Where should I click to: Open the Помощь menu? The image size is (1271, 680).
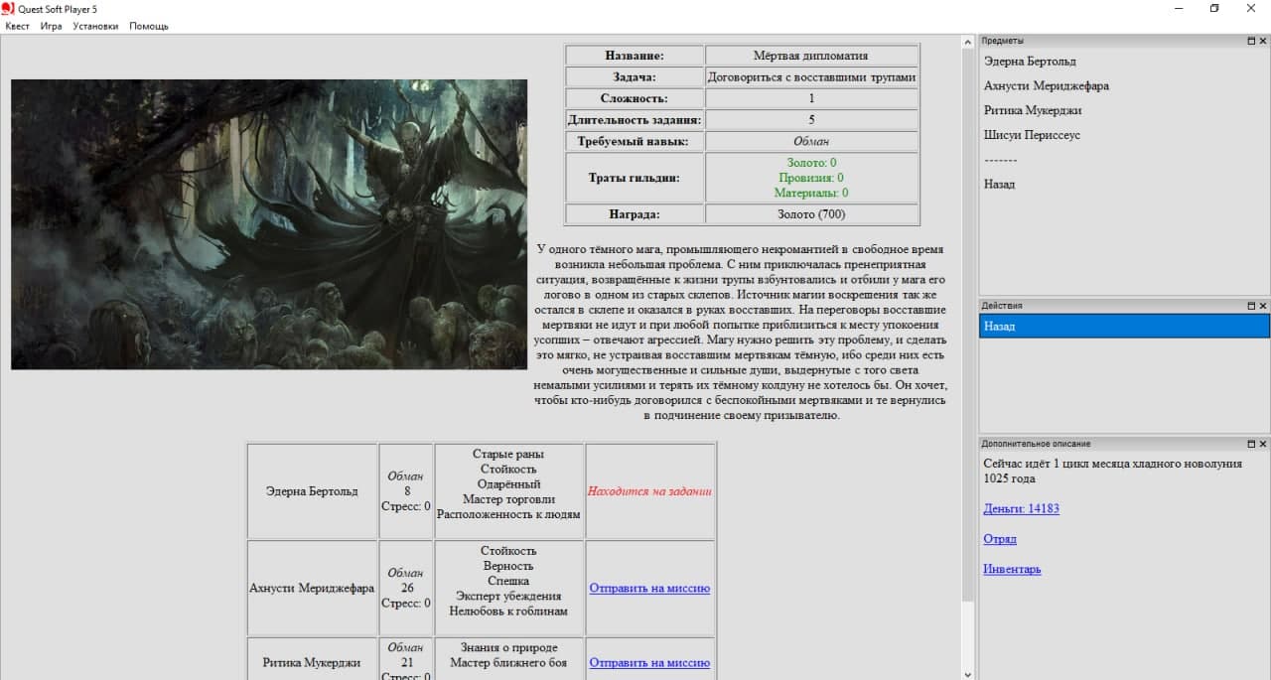point(149,26)
